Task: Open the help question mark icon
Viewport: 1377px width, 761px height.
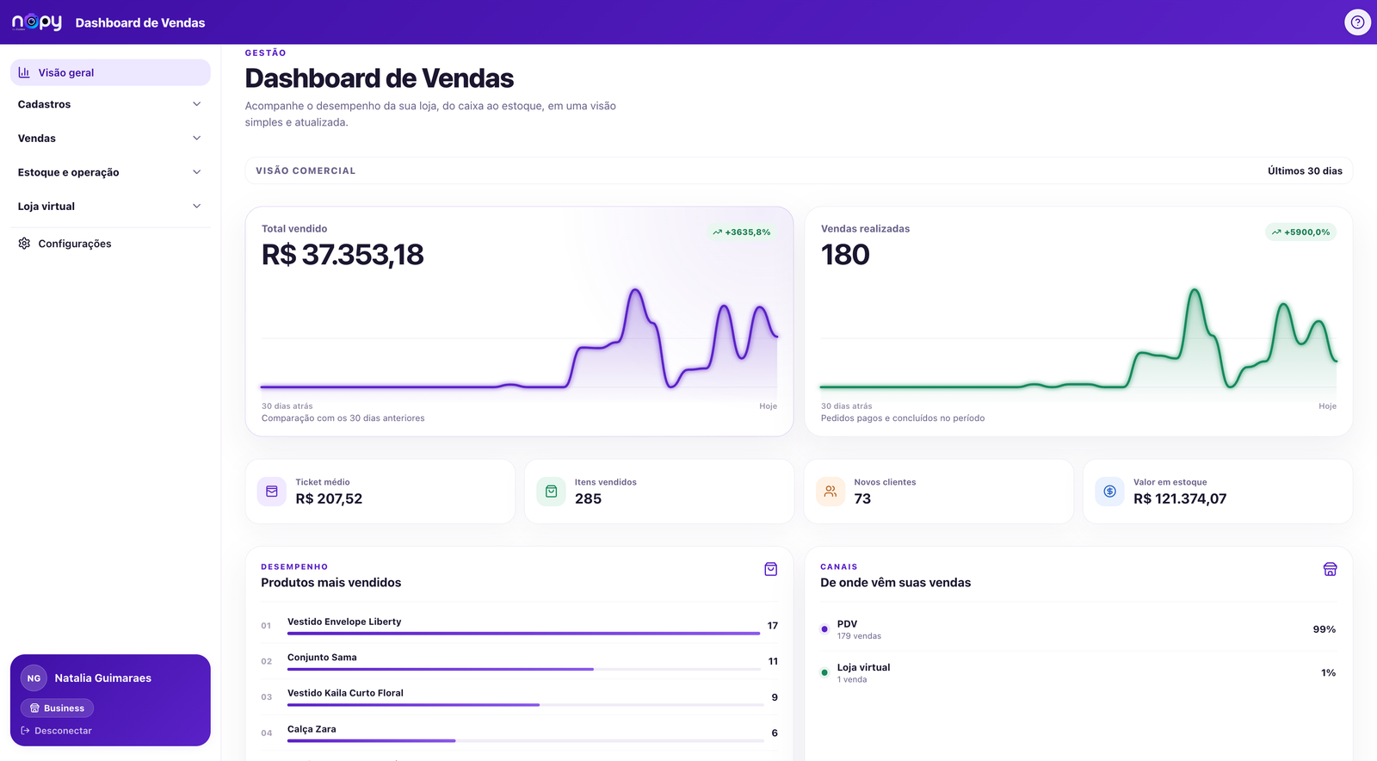Action: pos(1357,22)
